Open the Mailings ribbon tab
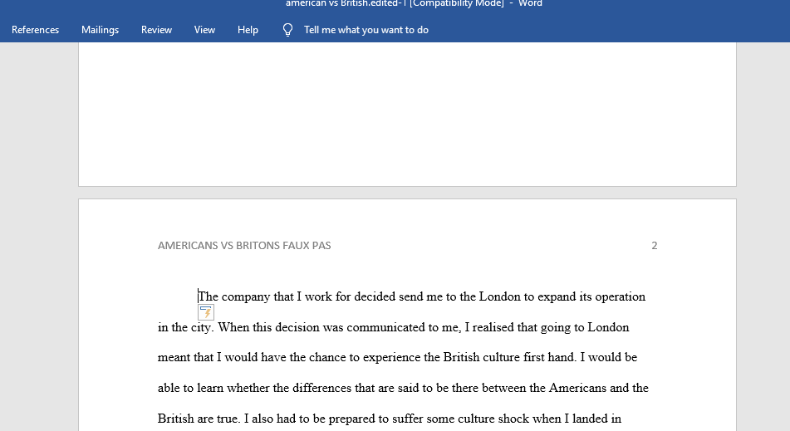This screenshot has height=431, width=790. [x=101, y=30]
